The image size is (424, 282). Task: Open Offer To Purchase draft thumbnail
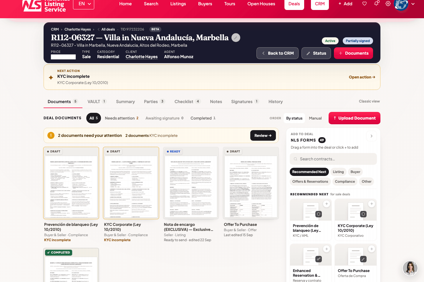pos(251,183)
